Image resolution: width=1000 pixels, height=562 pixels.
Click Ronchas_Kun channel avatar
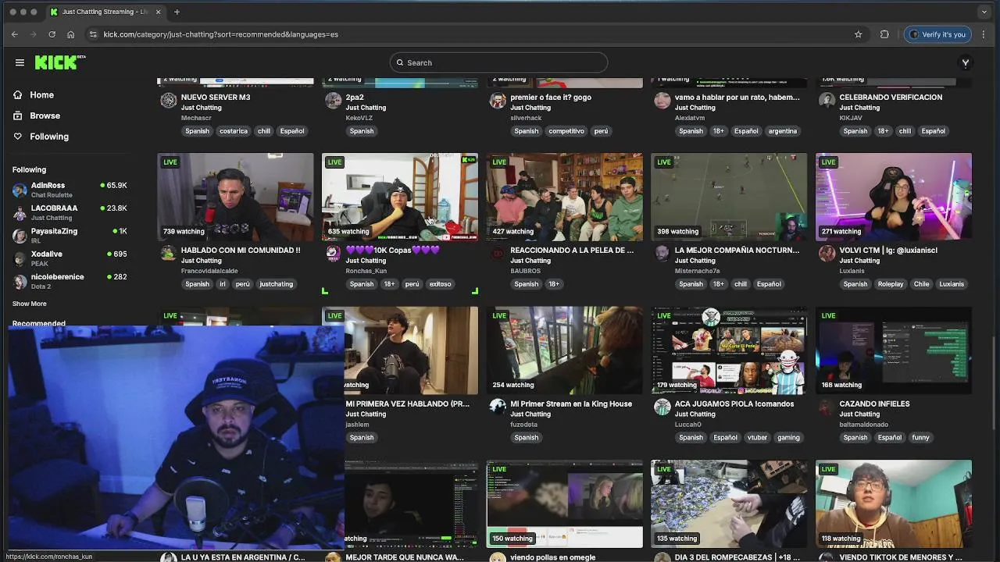click(333, 253)
